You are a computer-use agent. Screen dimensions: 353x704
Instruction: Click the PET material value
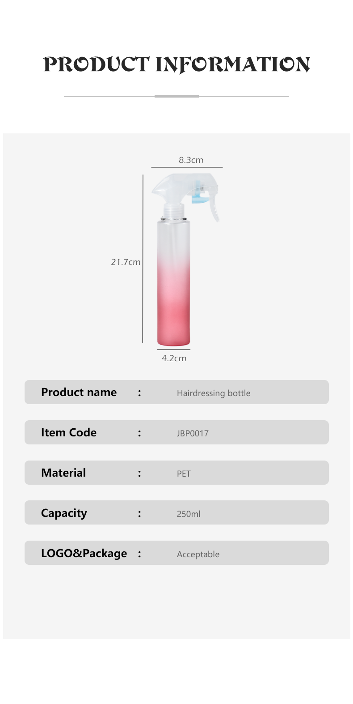click(x=184, y=474)
